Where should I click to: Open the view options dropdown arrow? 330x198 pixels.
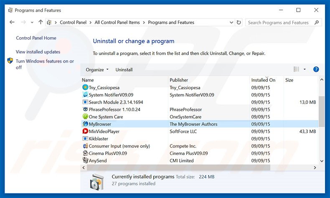(305, 69)
